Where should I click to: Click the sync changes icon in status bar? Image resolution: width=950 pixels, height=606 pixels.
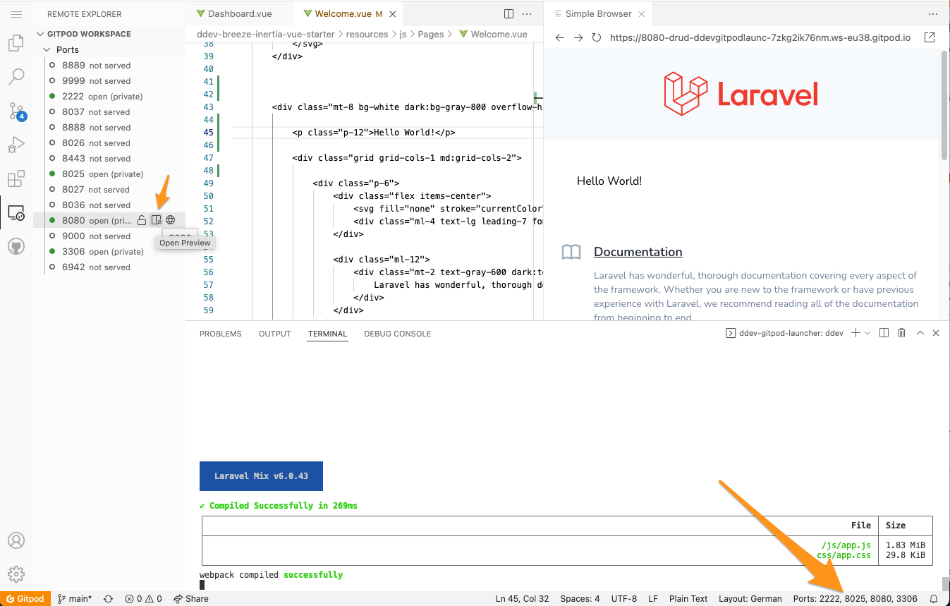click(108, 599)
